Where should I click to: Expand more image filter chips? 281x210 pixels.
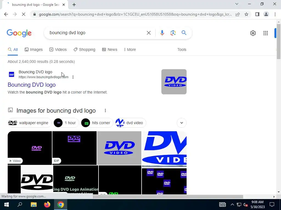coord(182,123)
